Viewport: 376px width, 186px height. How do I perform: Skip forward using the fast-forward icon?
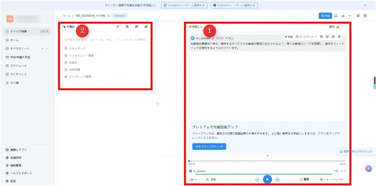point(277,179)
